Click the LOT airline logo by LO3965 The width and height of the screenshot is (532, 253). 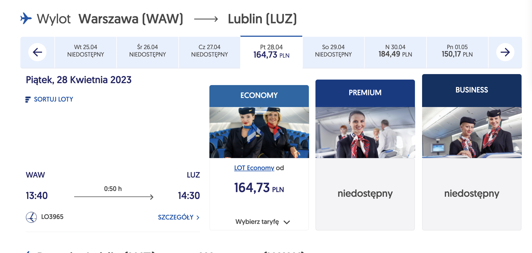pos(31,217)
